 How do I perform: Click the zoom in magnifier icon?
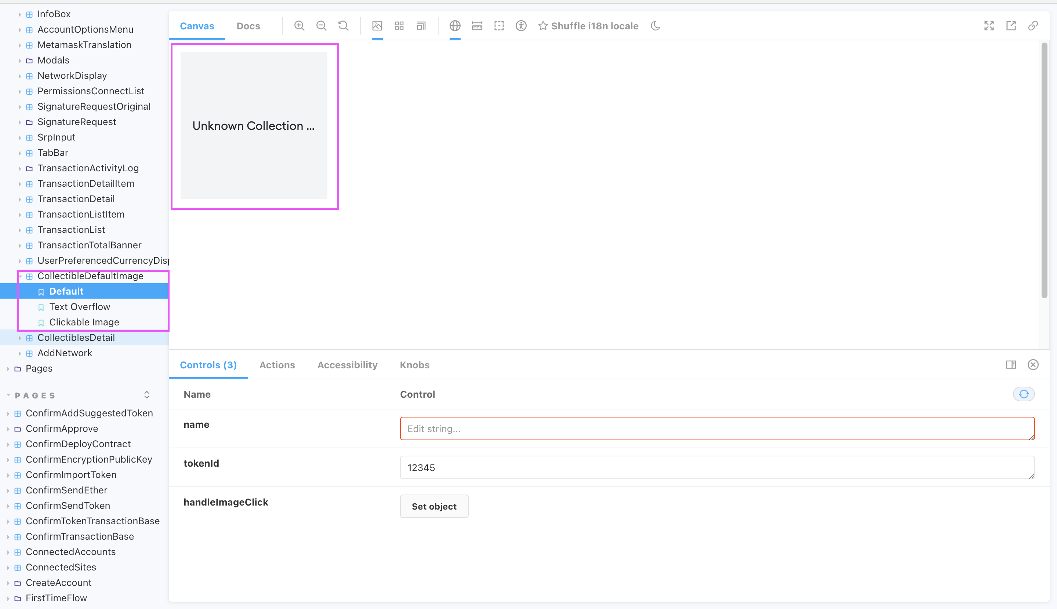(299, 26)
